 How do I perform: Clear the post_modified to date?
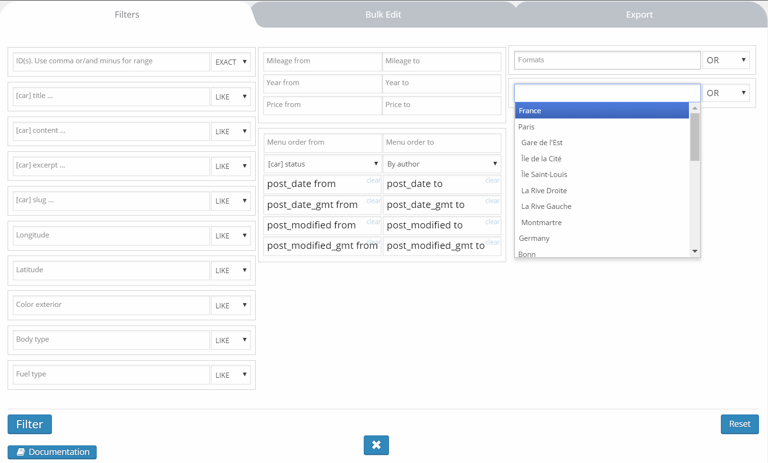tap(492, 222)
